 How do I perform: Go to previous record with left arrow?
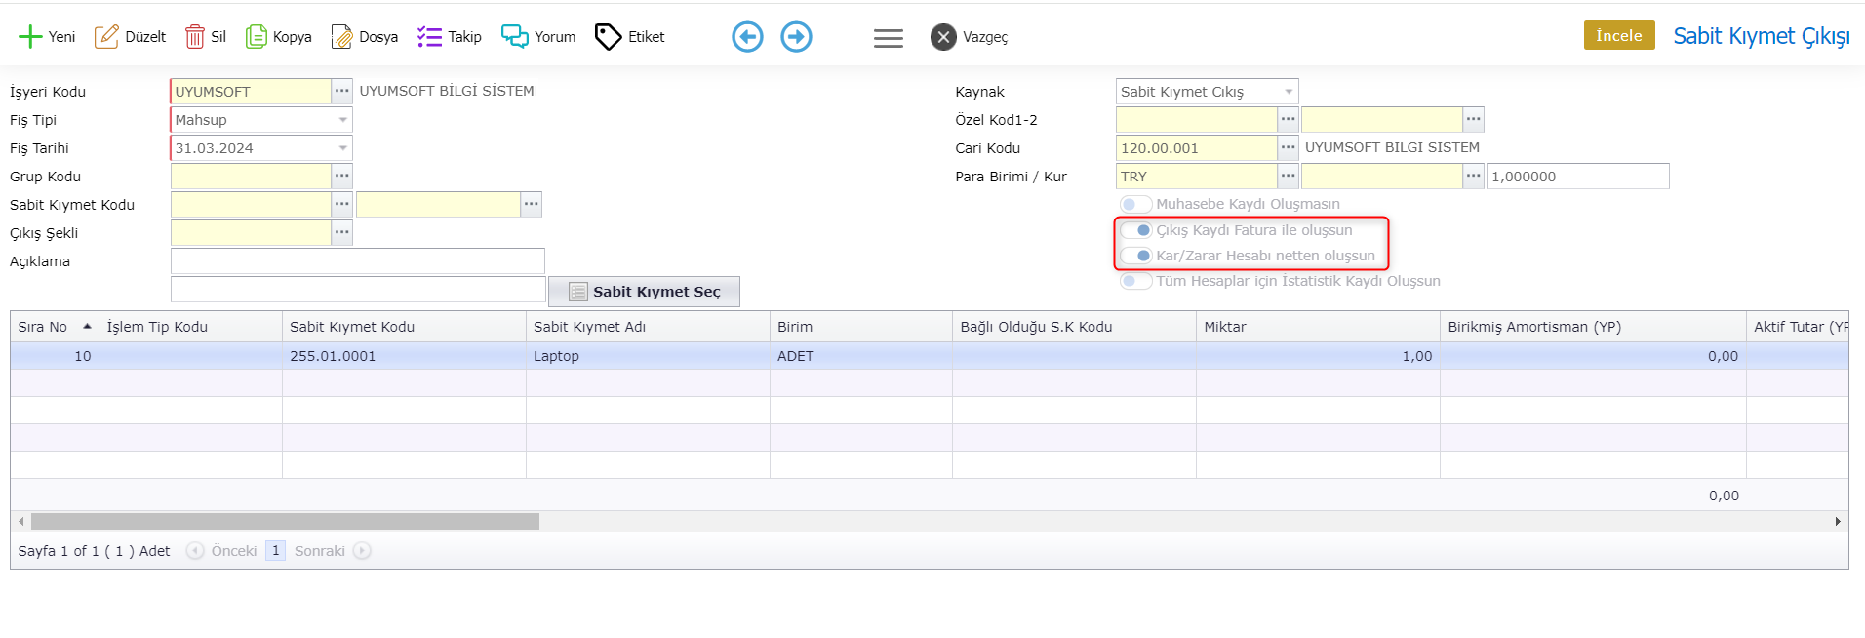[747, 37]
